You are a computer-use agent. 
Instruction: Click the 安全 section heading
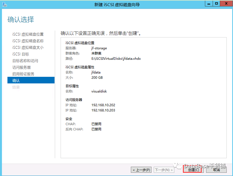click(x=69, y=119)
